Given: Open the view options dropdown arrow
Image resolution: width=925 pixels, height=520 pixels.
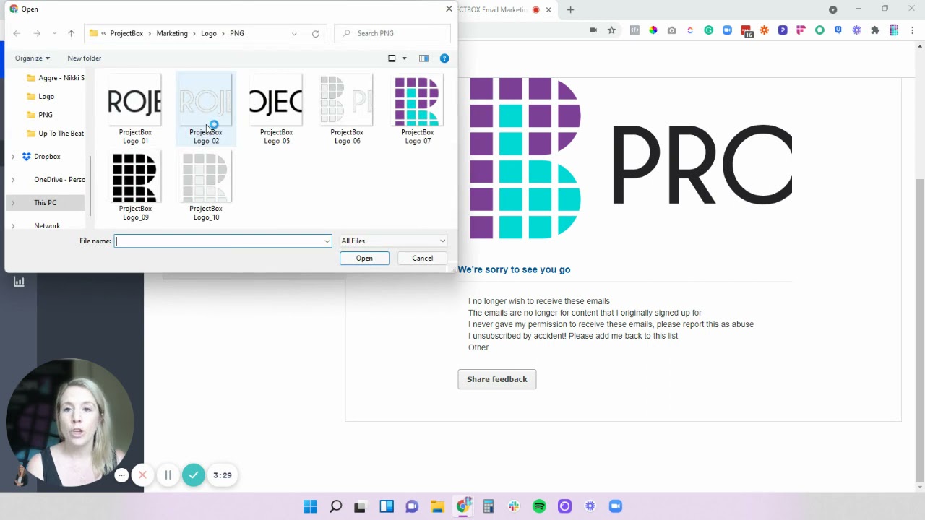Looking at the screenshot, I should tap(404, 58).
